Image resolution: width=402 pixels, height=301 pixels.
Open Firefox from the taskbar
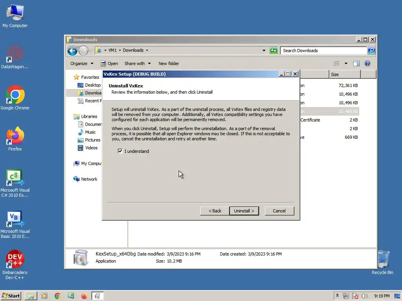pyautogui.click(x=84, y=296)
